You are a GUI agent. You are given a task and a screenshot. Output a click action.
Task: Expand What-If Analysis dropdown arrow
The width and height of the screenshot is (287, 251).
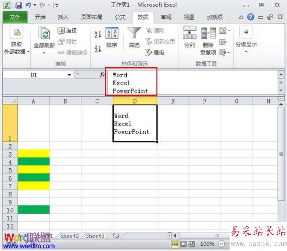[x=229, y=53]
